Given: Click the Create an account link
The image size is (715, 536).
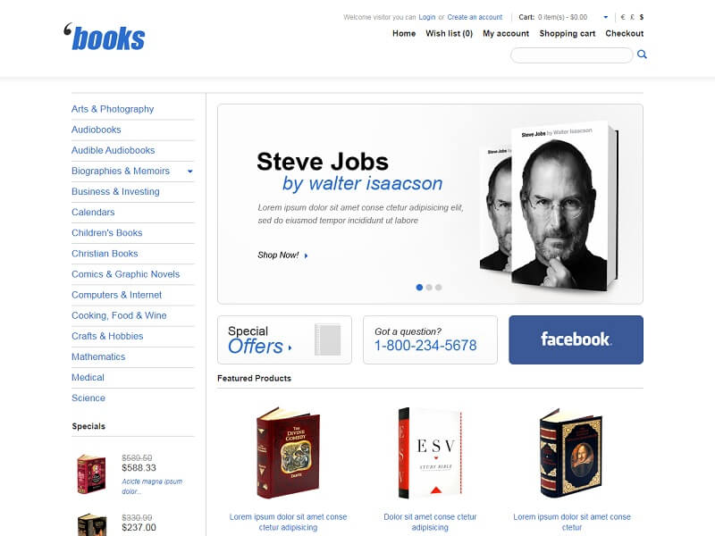Looking at the screenshot, I should 475,17.
